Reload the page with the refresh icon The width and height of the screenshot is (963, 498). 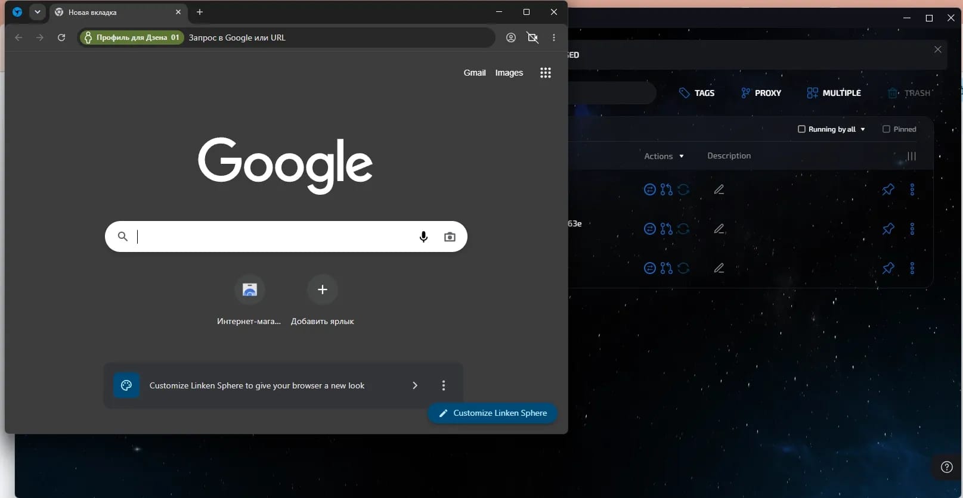pyautogui.click(x=61, y=38)
